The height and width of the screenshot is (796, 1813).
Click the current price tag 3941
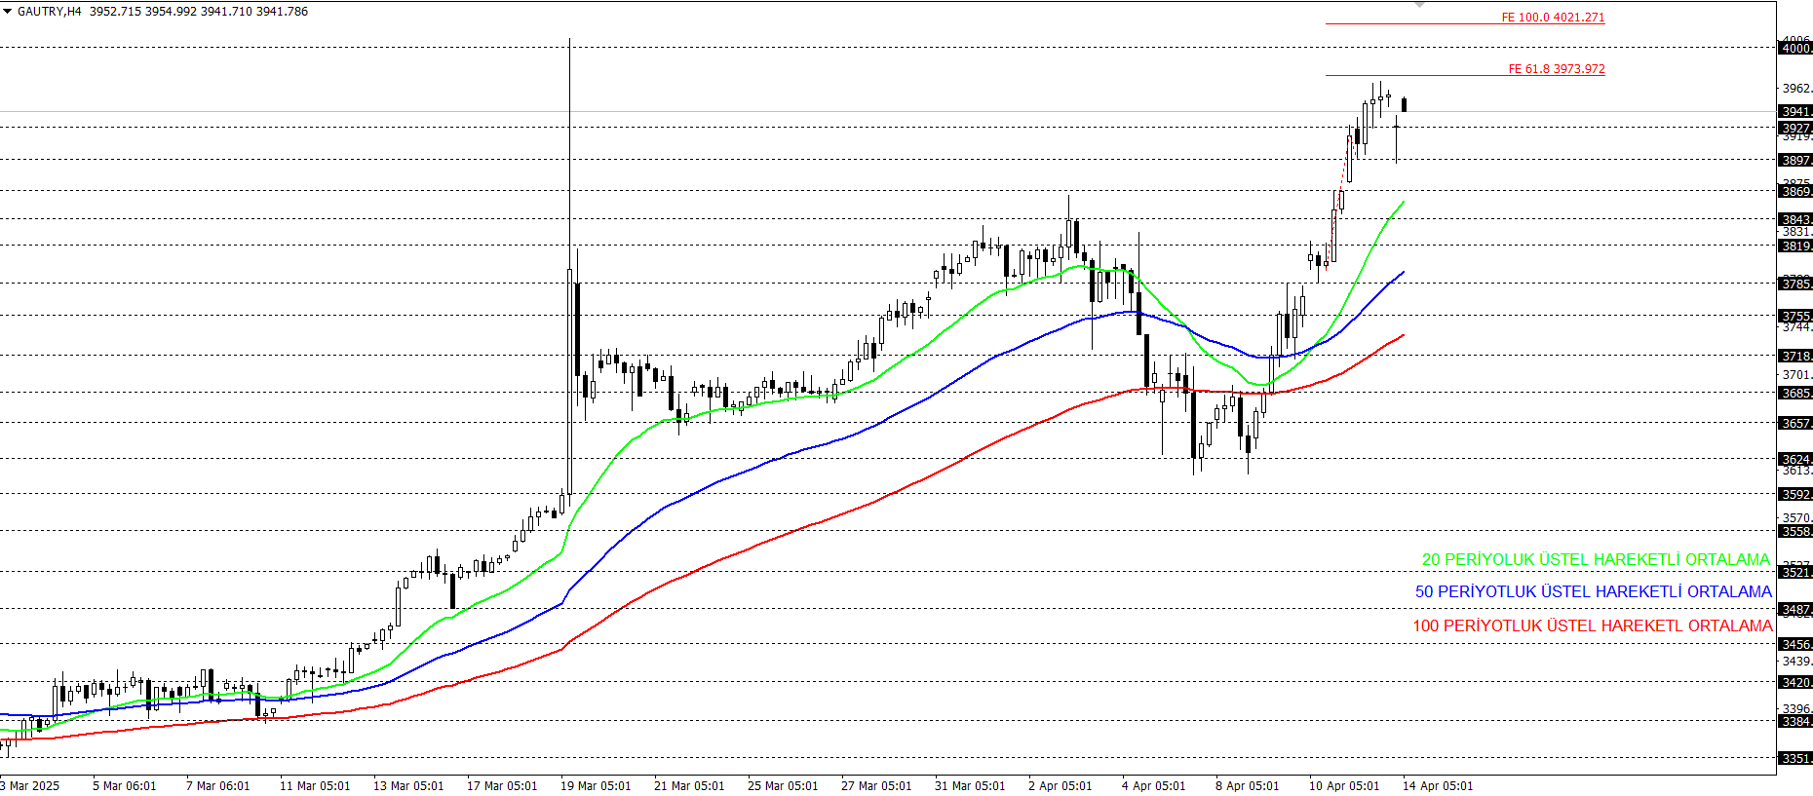coord(1795,111)
